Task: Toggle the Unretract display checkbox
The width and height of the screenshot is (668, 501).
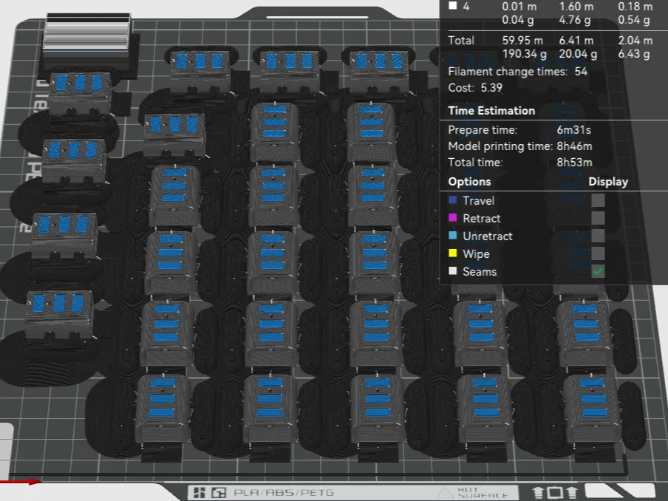Action: (598, 236)
